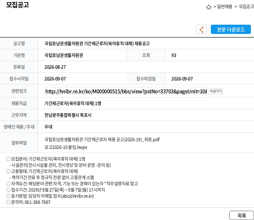Image resolution: width=254 pixels, height=220 pixels.
Task: Click 채용직급 value 기간제근로자 1명
Action: coord(73,103)
